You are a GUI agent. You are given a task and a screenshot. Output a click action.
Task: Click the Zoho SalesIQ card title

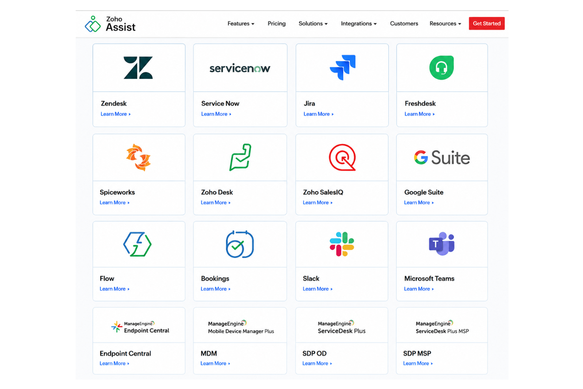[x=323, y=192]
